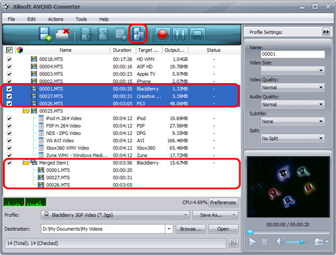
Task: Toggle the 00027.MTS row checkbox
Action: (9, 96)
